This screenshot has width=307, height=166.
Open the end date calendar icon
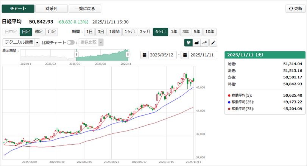(185, 55)
